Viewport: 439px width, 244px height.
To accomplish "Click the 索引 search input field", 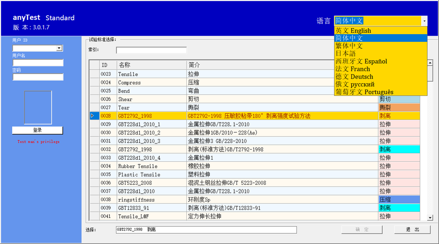I will click(x=151, y=50).
